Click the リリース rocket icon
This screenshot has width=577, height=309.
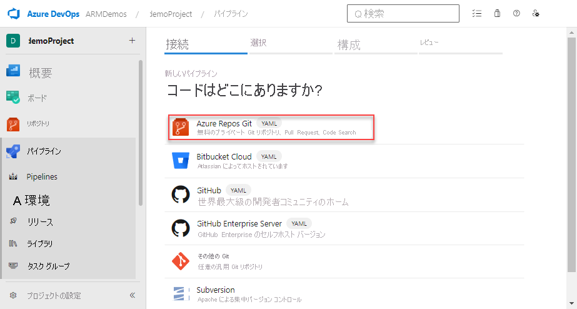tap(13, 221)
